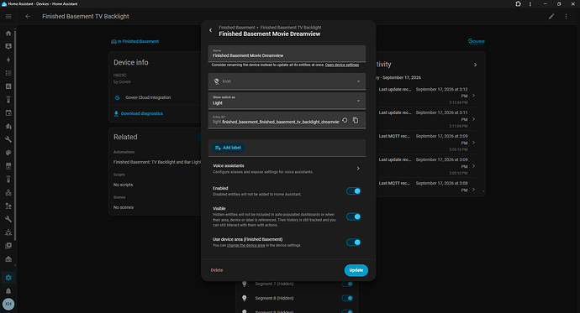Reset the entity ID to default
The height and width of the screenshot is (313, 580).
pyautogui.click(x=345, y=120)
